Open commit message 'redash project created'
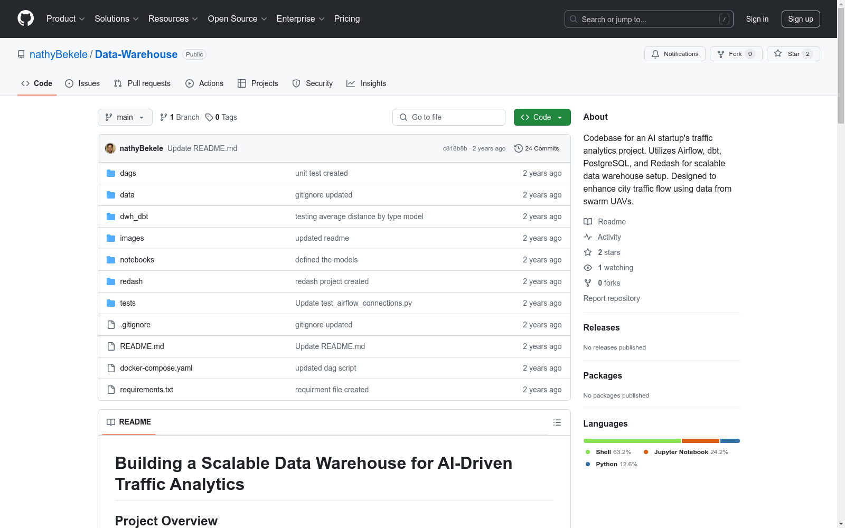This screenshot has height=528, width=845. tap(332, 281)
